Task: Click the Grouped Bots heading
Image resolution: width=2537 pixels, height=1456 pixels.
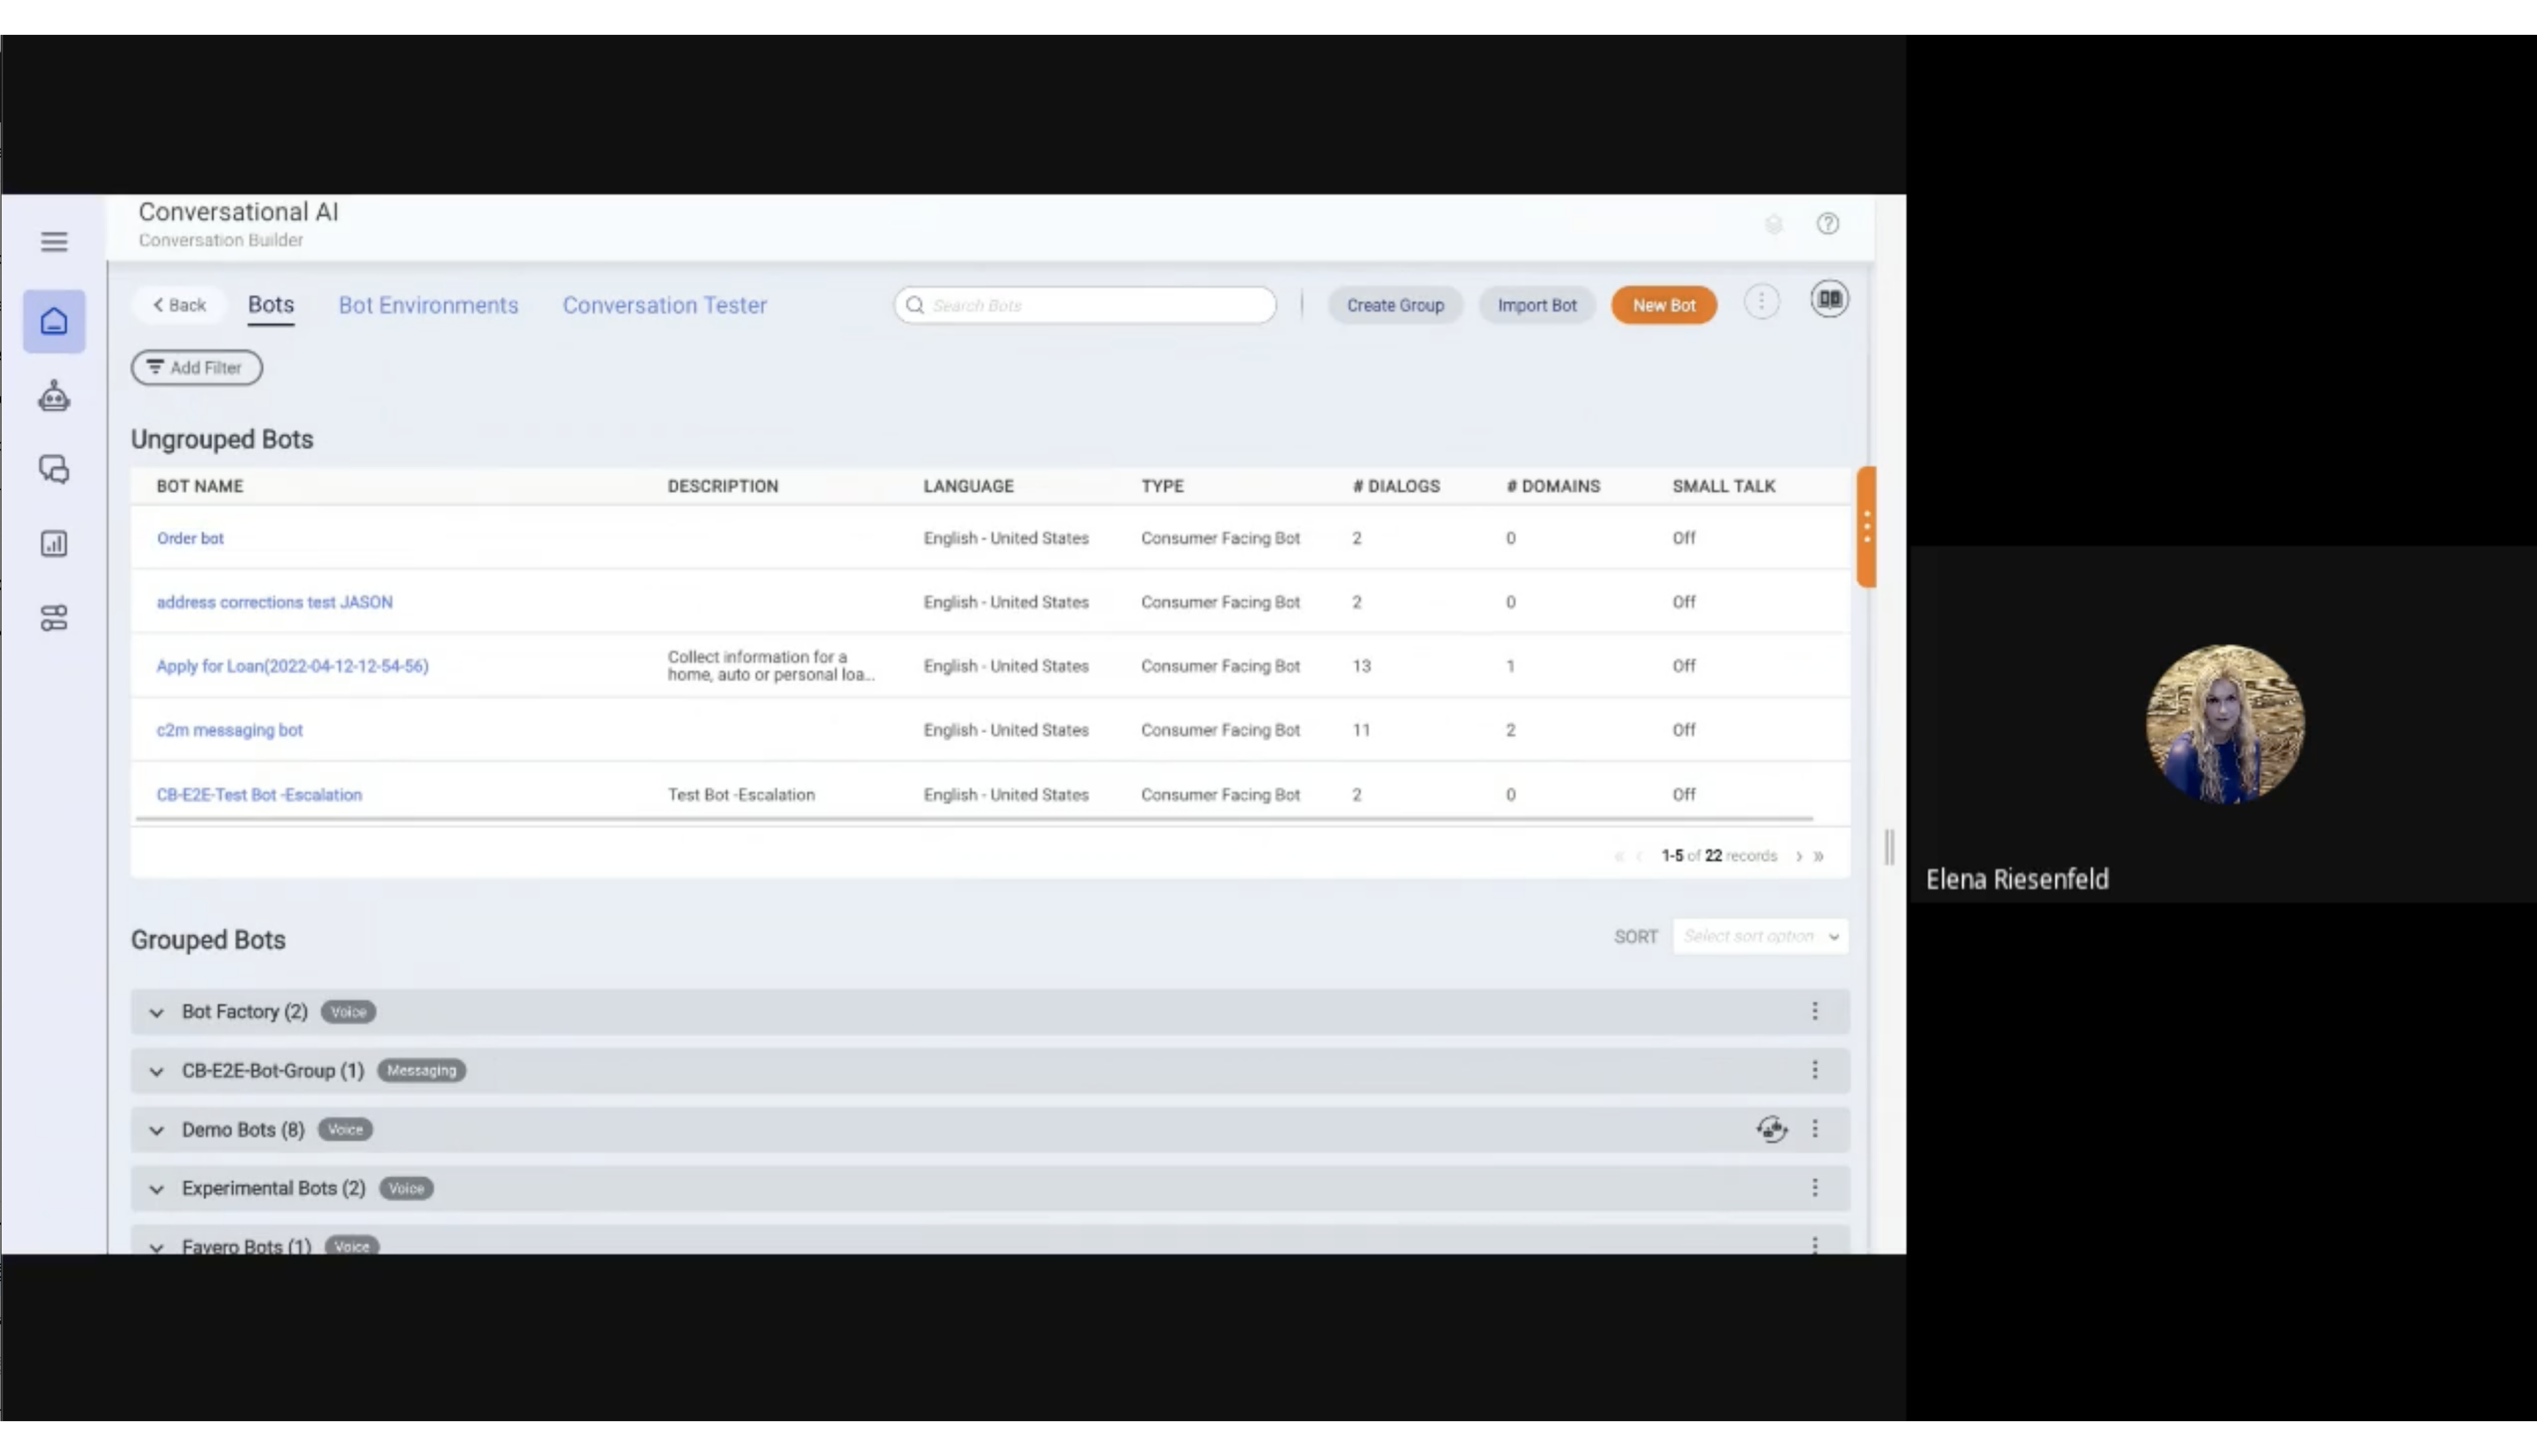Action: click(x=208, y=940)
